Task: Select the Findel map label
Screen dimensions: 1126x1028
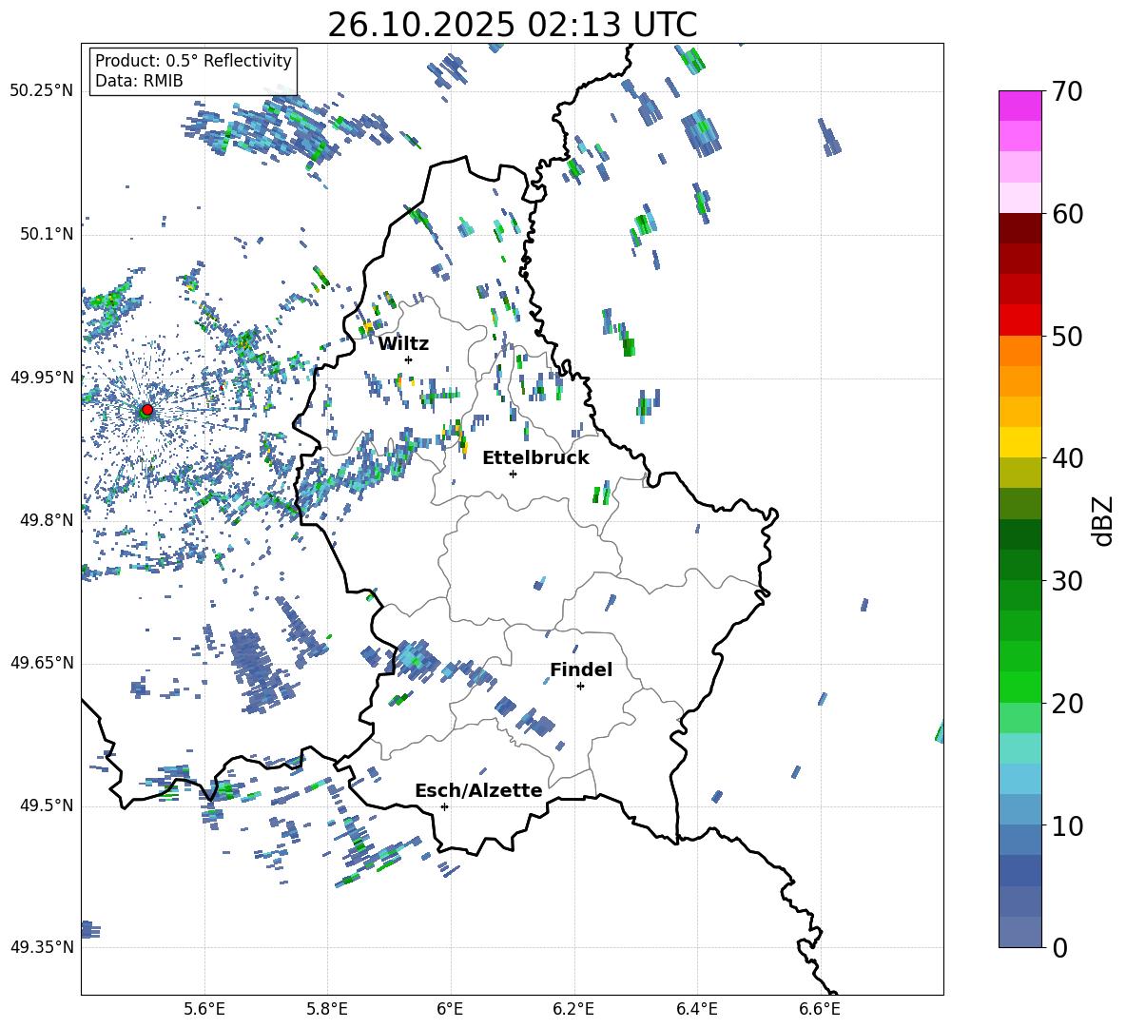Action: pos(581,670)
